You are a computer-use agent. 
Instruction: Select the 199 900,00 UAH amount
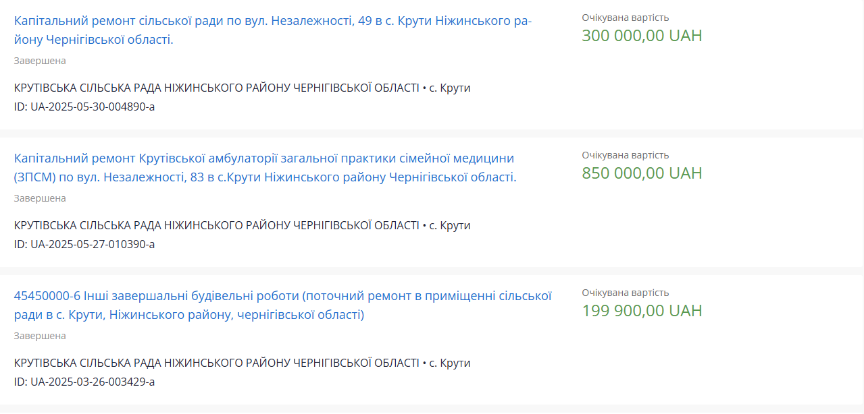(642, 311)
